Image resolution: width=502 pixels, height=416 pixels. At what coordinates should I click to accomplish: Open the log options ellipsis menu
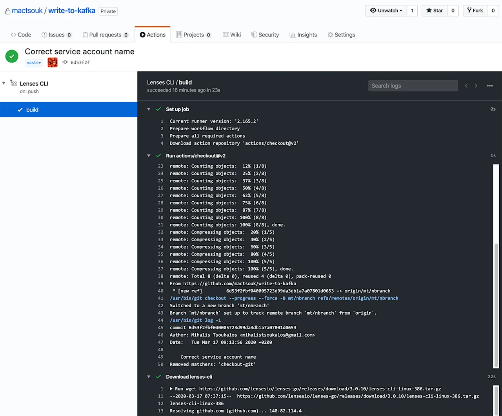[x=490, y=86]
